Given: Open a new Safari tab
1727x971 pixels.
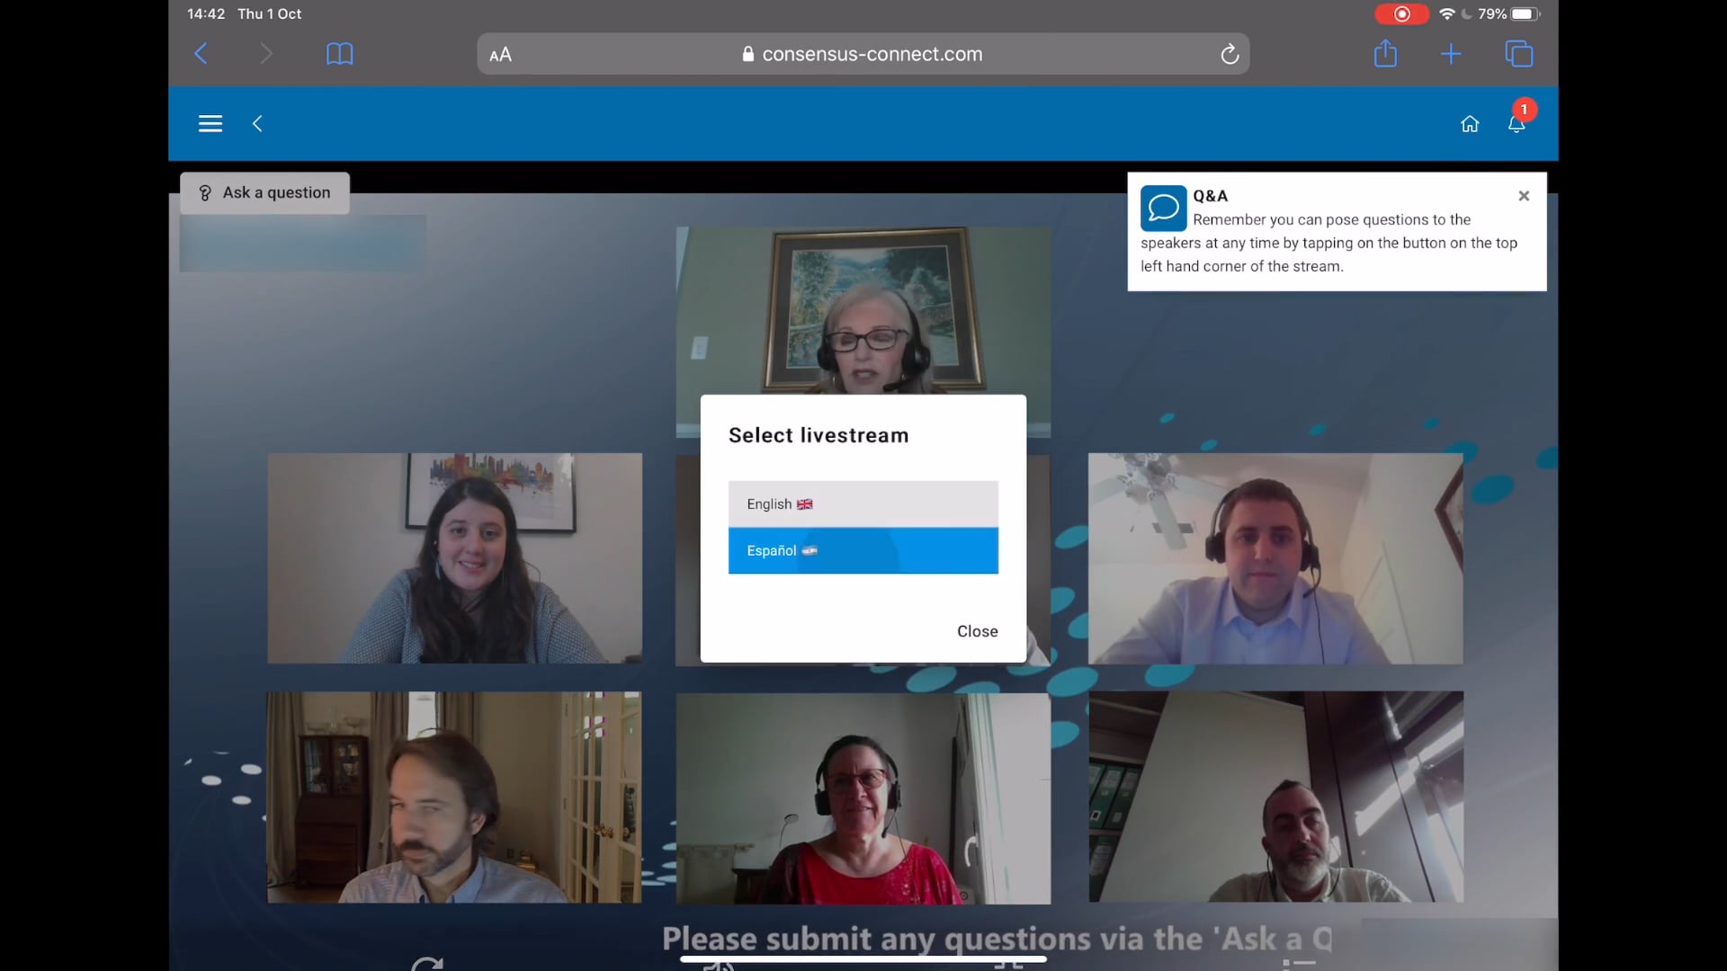Looking at the screenshot, I should (x=1451, y=54).
